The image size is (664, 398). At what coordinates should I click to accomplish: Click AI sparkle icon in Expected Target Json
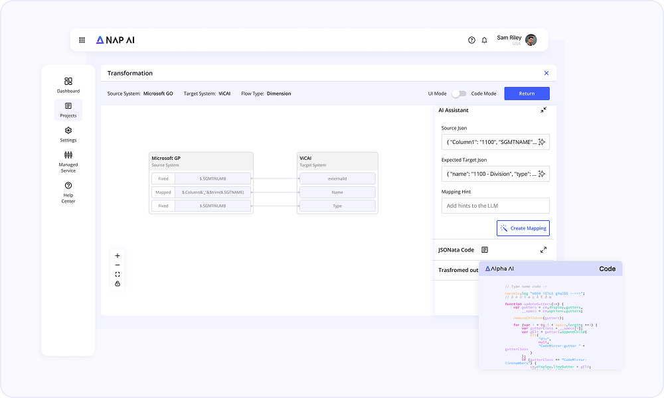point(542,174)
